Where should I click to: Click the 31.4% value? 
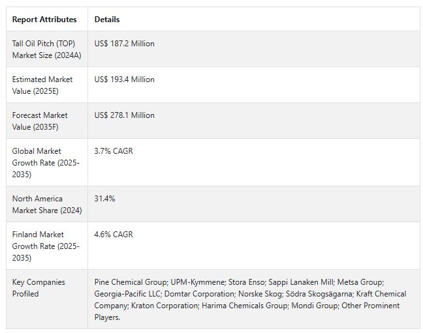104,199
